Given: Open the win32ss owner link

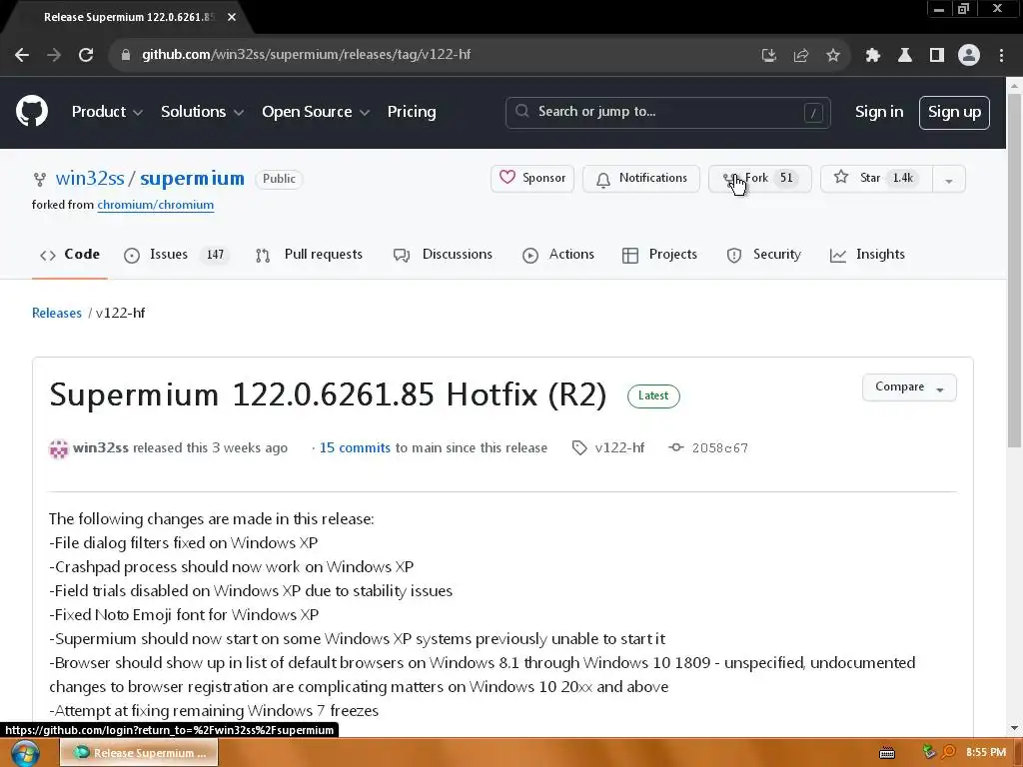Looking at the screenshot, I should point(90,179).
